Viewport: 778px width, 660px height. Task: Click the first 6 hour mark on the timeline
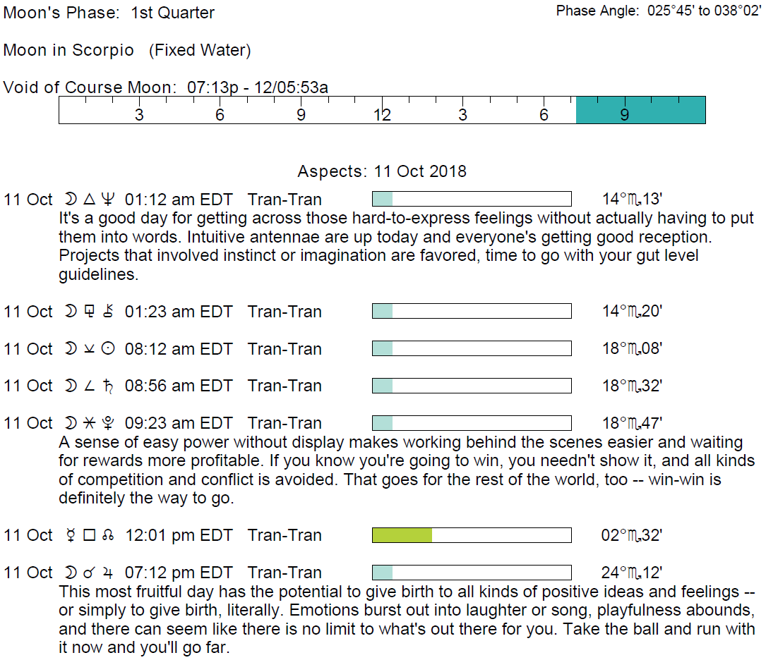point(220,115)
